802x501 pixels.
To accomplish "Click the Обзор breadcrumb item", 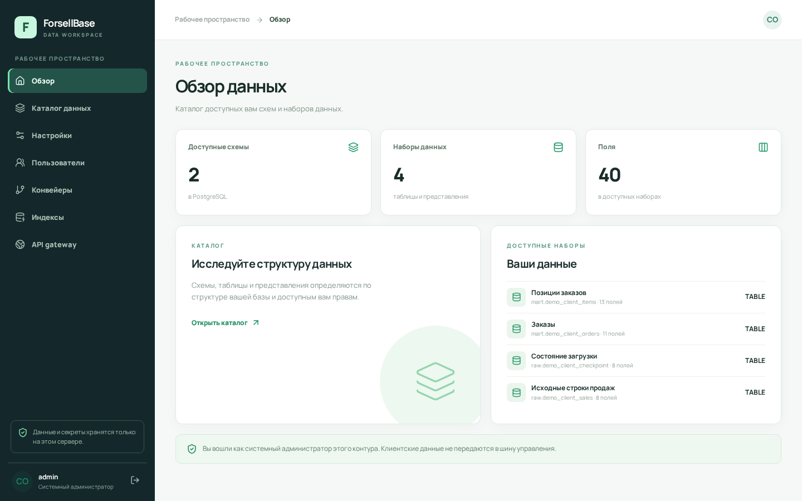I will (280, 19).
